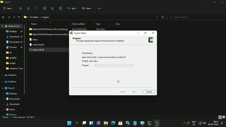Open the recent locations dropdown arrow
The image size is (226, 127).
[x=14, y=17]
